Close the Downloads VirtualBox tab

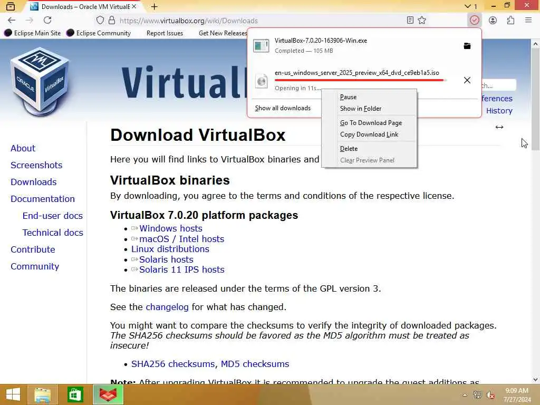click(x=134, y=6)
